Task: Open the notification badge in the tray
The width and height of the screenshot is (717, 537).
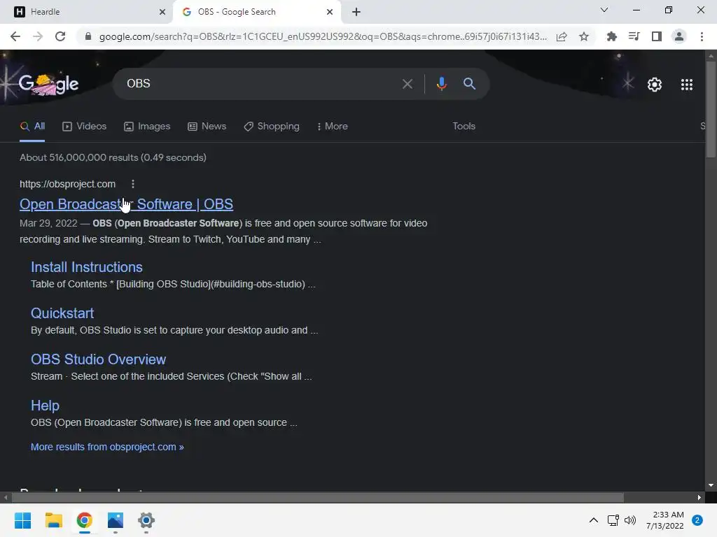Action: click(x=697, y=520)
